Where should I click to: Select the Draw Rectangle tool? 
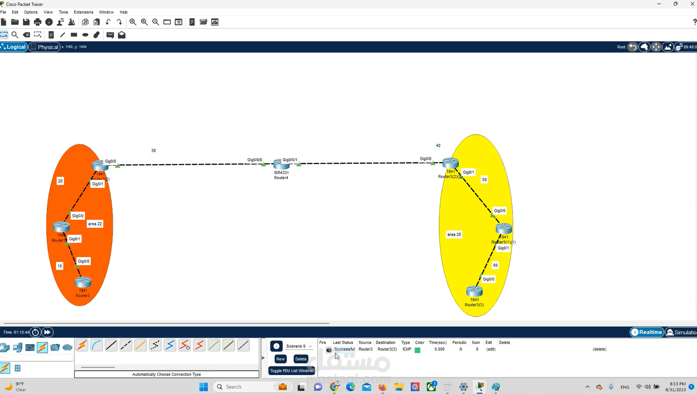74,35
